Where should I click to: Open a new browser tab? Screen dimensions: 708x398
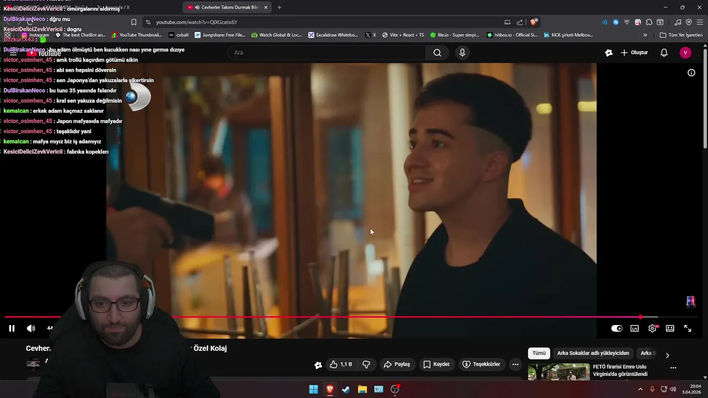(279, 7)
